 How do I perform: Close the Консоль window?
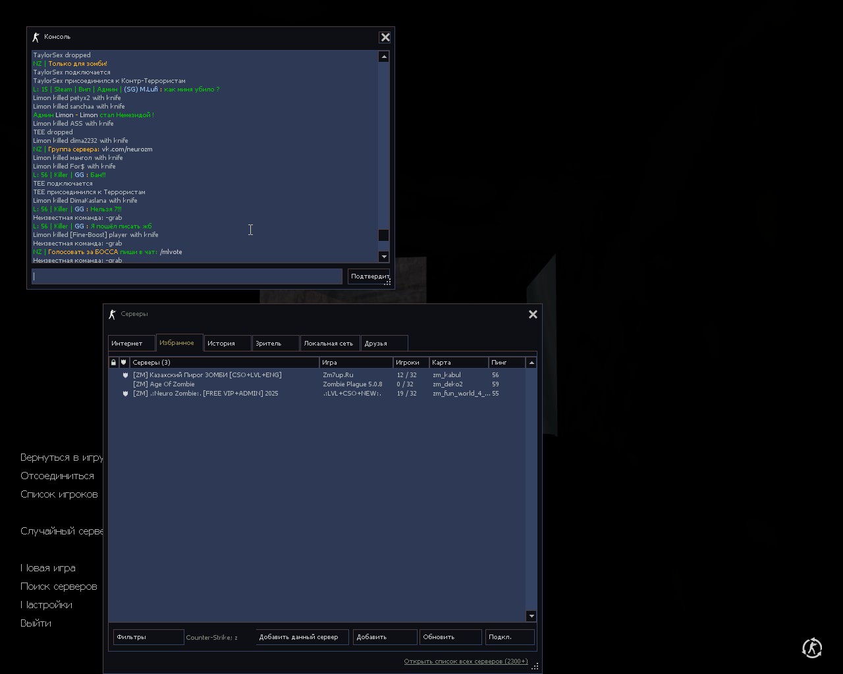(385, 38)
